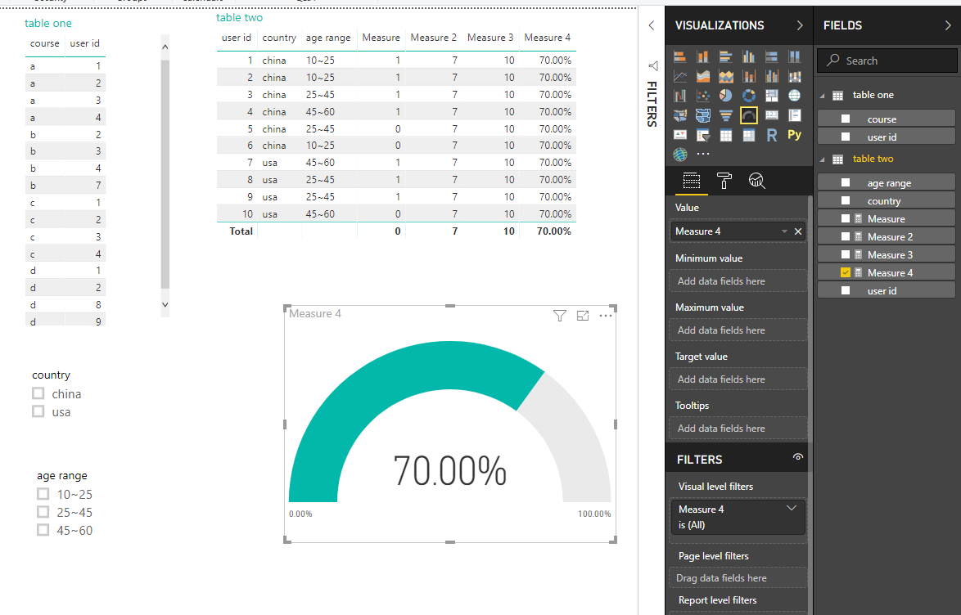Tick the china slicer checkbox
961x615 pixels.
(x=38, y=393)
